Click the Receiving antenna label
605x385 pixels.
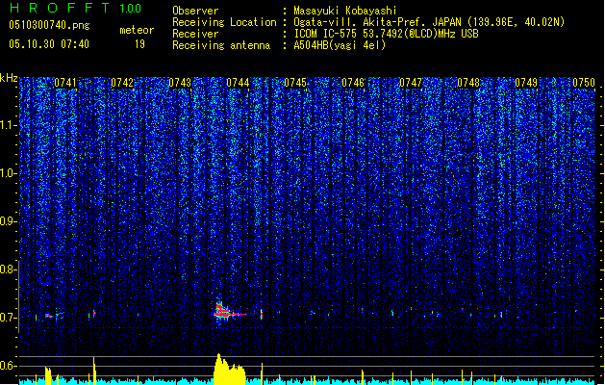point(221,45)
